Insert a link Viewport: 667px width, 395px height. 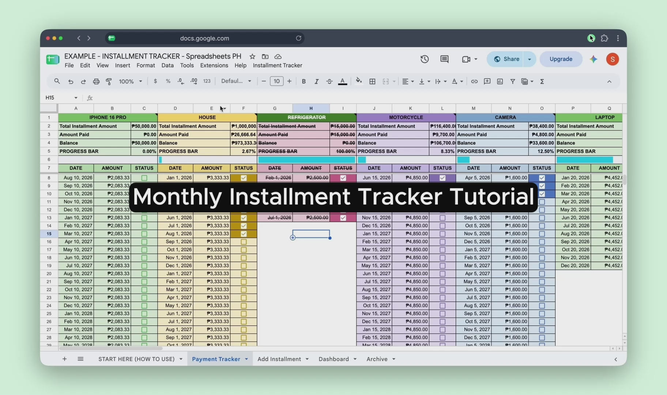pos(474,82)
